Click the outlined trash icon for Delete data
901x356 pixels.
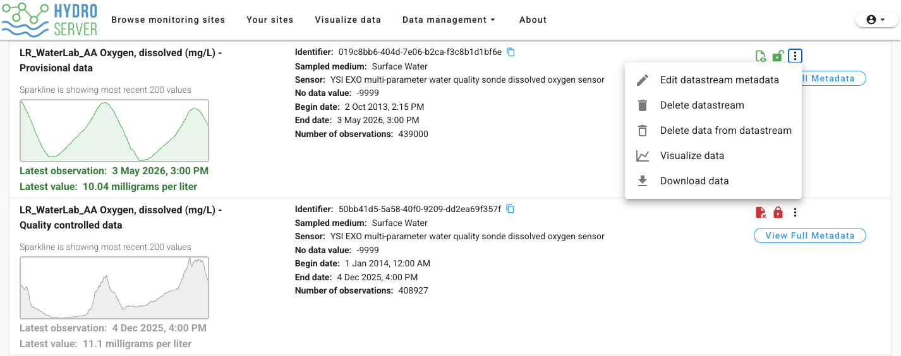point(643,131)
